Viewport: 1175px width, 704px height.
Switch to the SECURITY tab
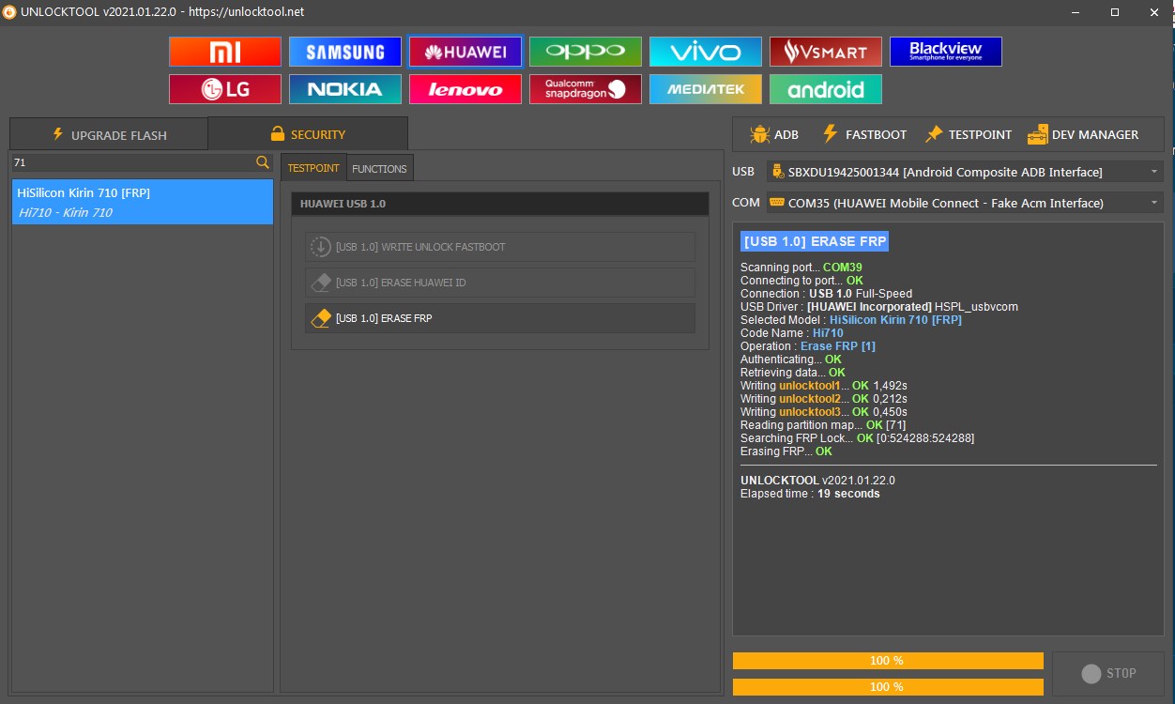tap(308, 133)
